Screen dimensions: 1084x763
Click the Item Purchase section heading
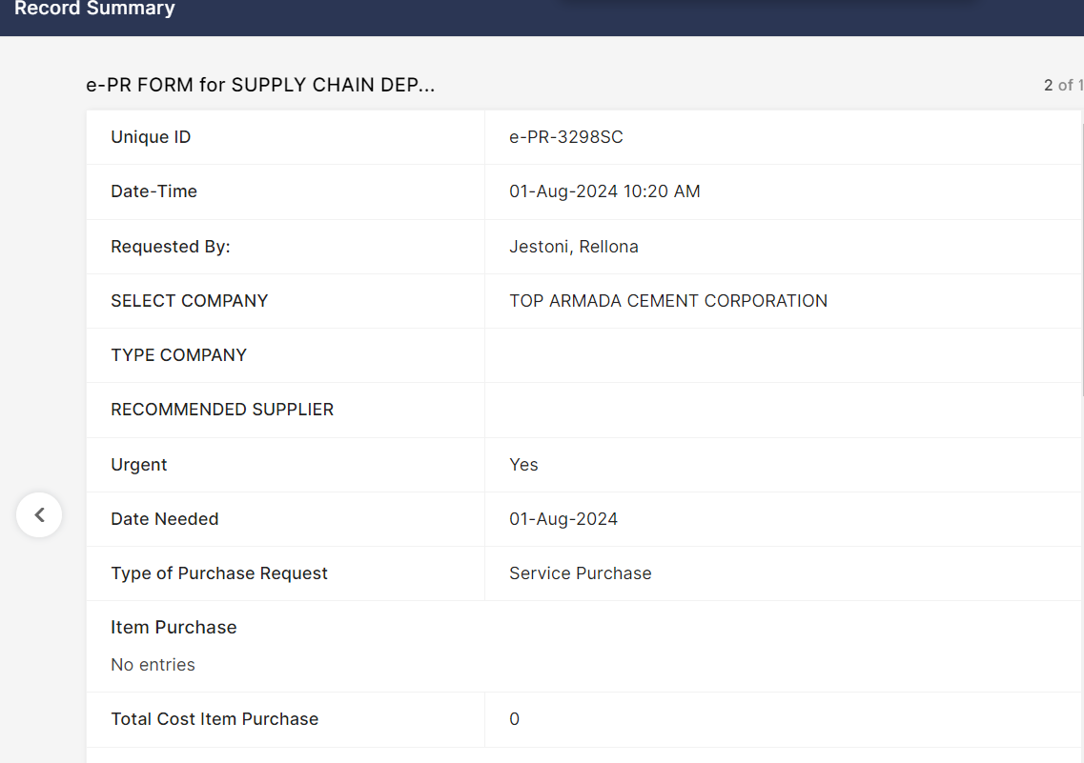[174, 628]
